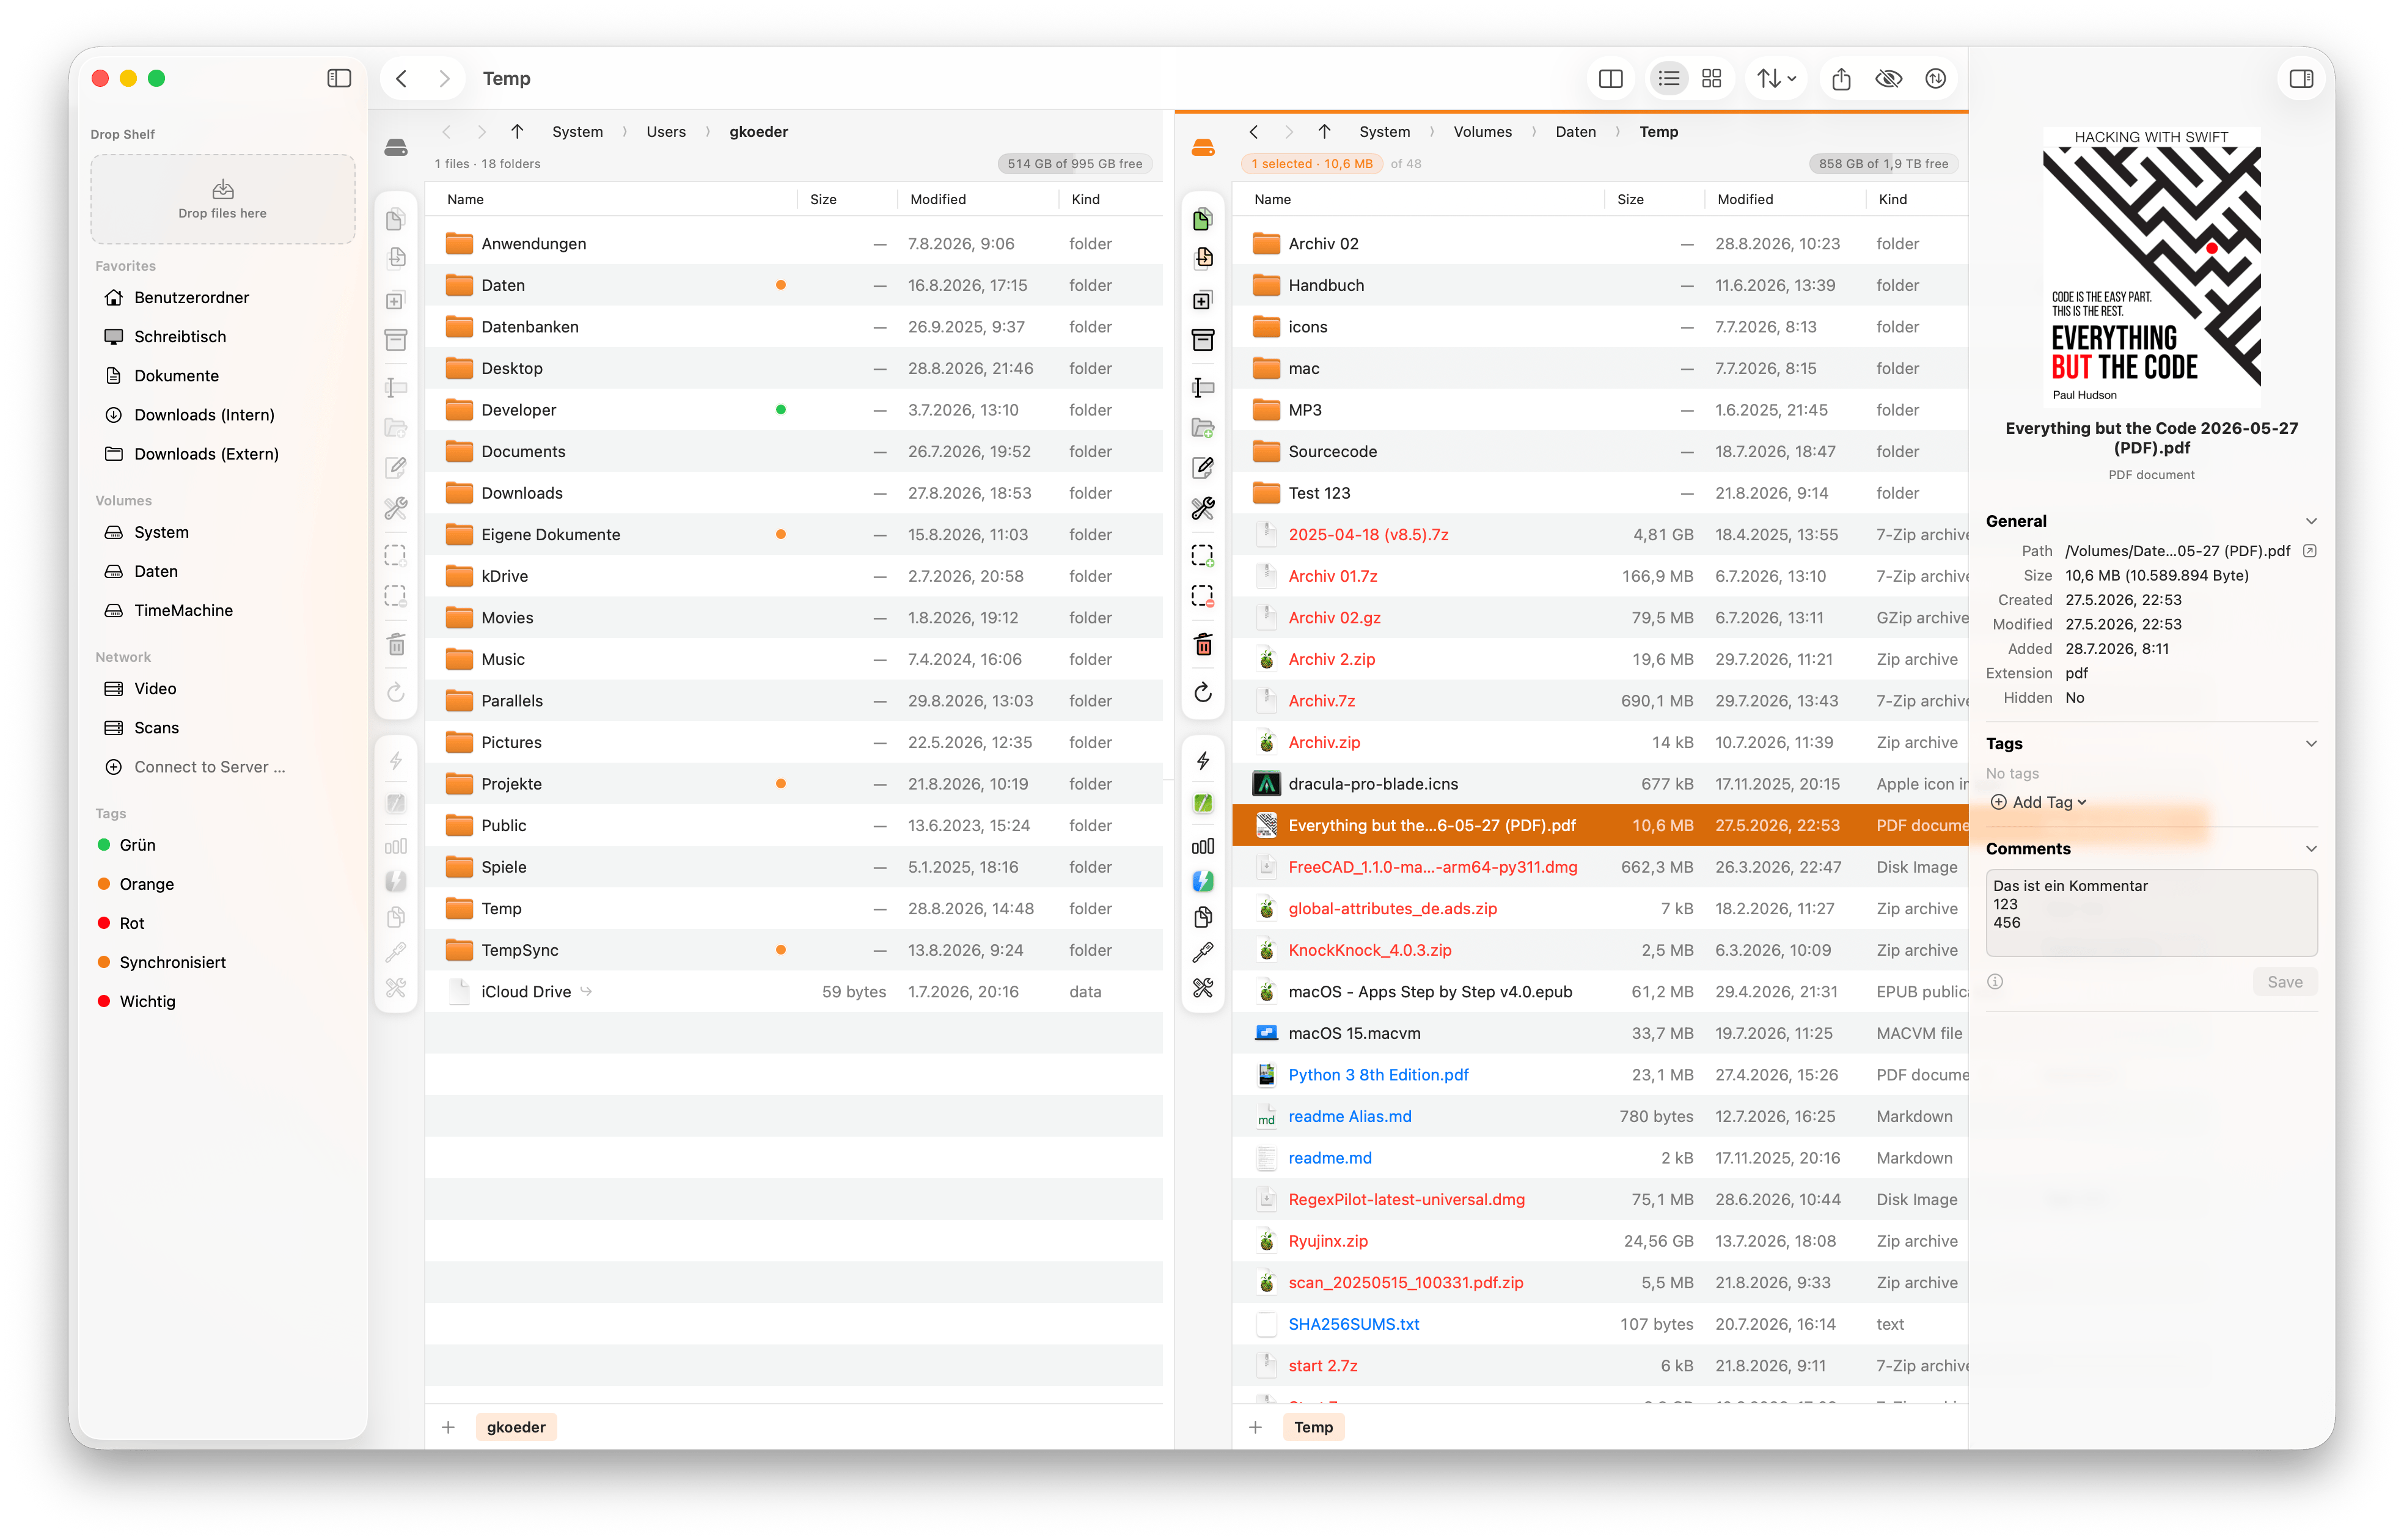2404x1540 pixels.
Task: Open the Share icon in the top toolbar
Action: 1841,78
